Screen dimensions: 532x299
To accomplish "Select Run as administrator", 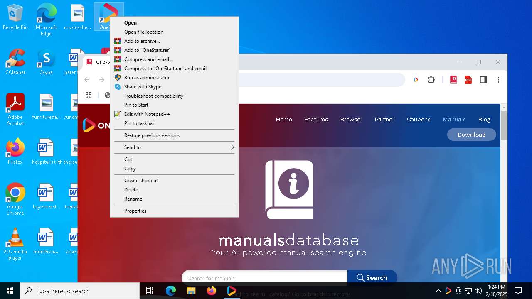I will click(174, 78).
